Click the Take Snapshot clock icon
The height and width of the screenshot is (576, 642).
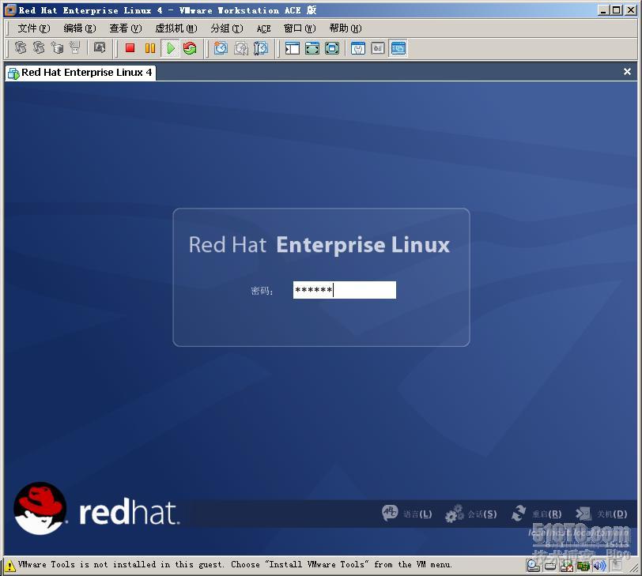[221, 48]
